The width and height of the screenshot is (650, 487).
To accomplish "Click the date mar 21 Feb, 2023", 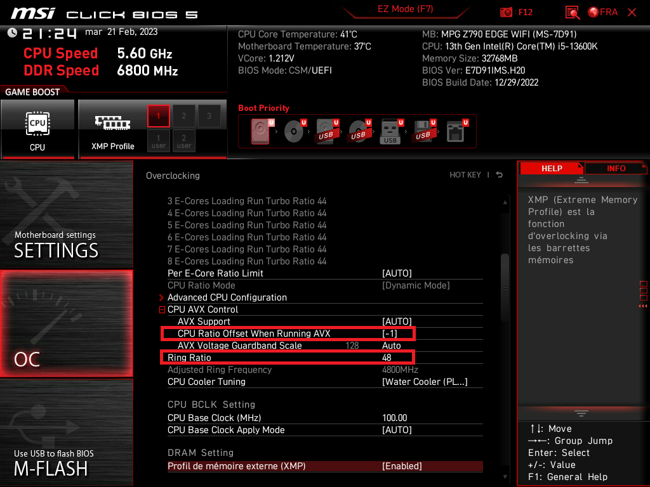I will click(x=121, y=32).
